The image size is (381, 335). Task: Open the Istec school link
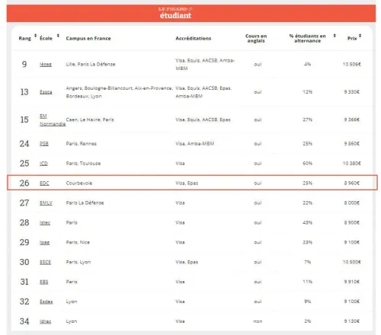(45, 223)
